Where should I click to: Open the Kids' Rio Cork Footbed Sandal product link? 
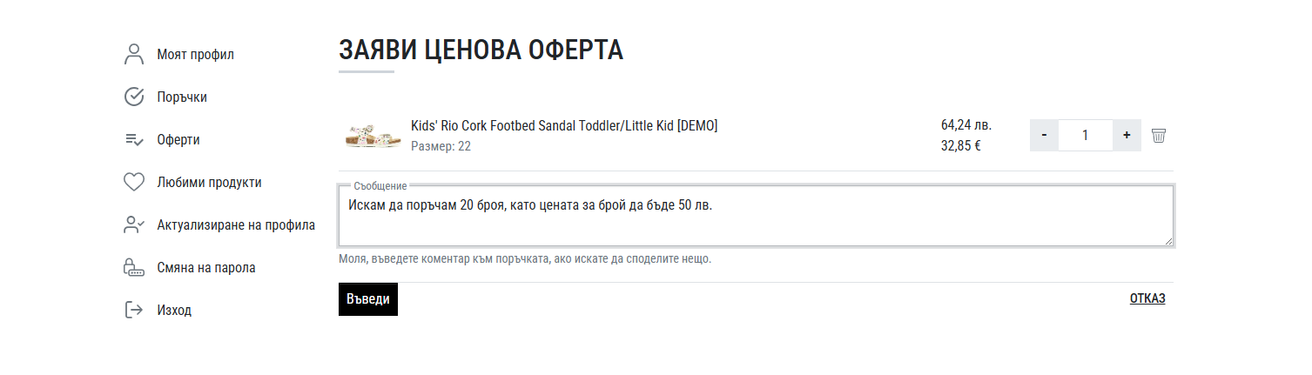(x=564, y=125)
